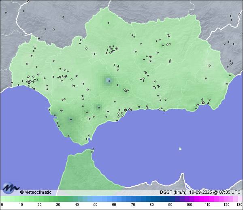This screenshot has width=243, height=210.
Task: Click the 19-09-2025 date text
Action: (x=200, y=192)
